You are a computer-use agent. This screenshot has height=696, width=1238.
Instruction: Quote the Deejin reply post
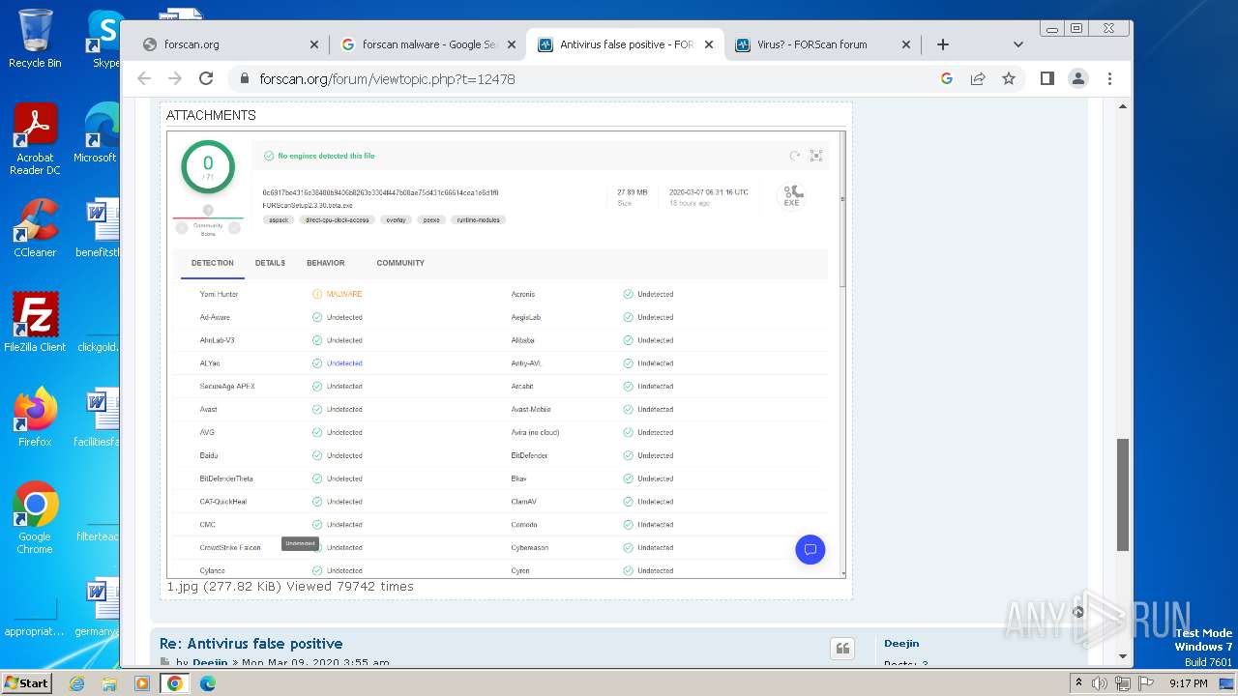tap(842, 649)
